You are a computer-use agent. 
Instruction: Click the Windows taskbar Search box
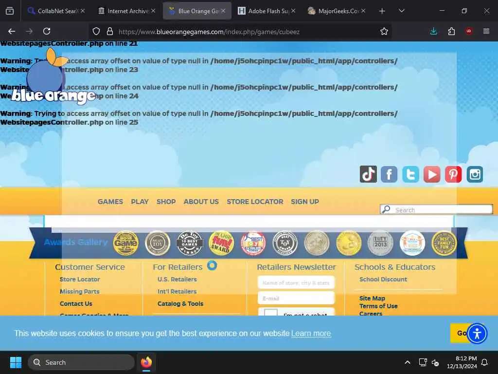click(81, 362)
